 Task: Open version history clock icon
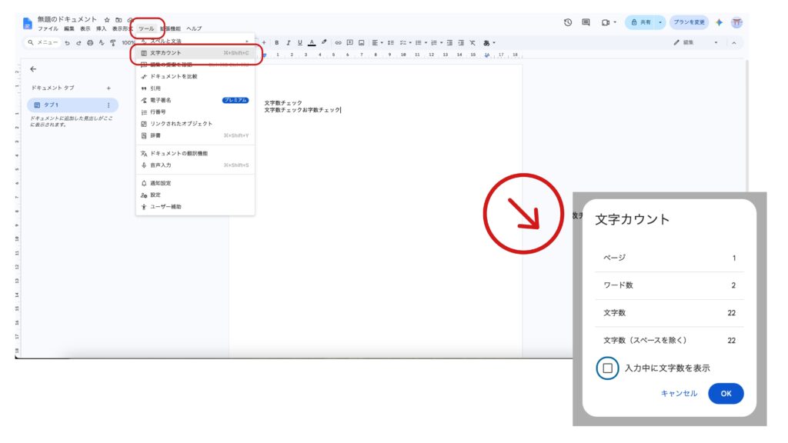click(568, 22)
